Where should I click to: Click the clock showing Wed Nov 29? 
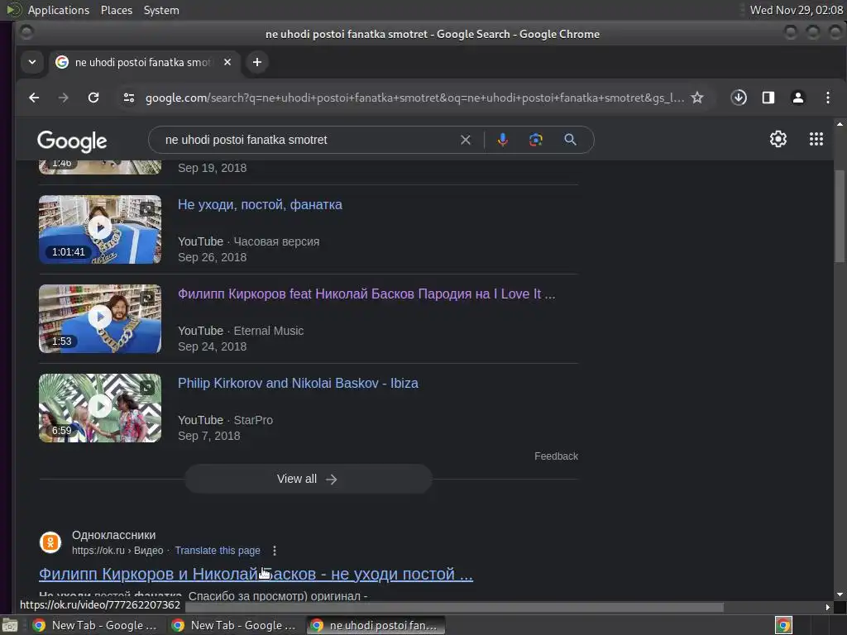coord(796,10)
